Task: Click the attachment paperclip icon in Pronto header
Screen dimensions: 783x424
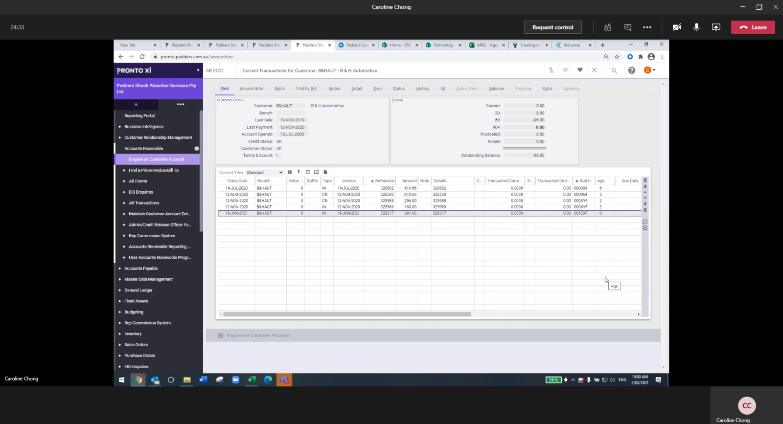Action: click(x=565, y=70)
